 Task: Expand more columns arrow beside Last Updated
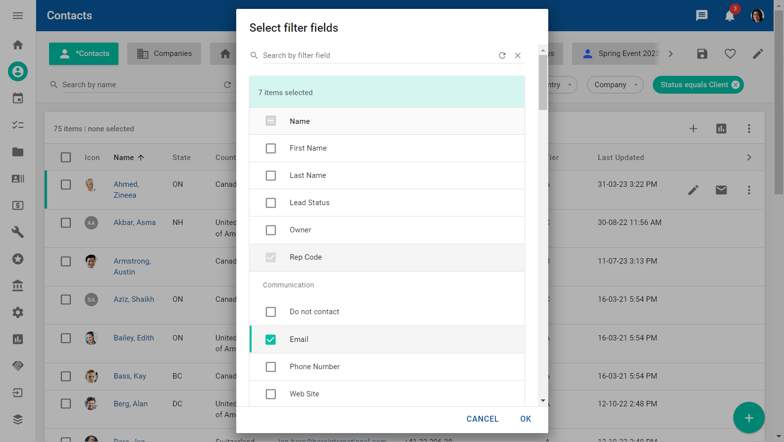[748, 158]
